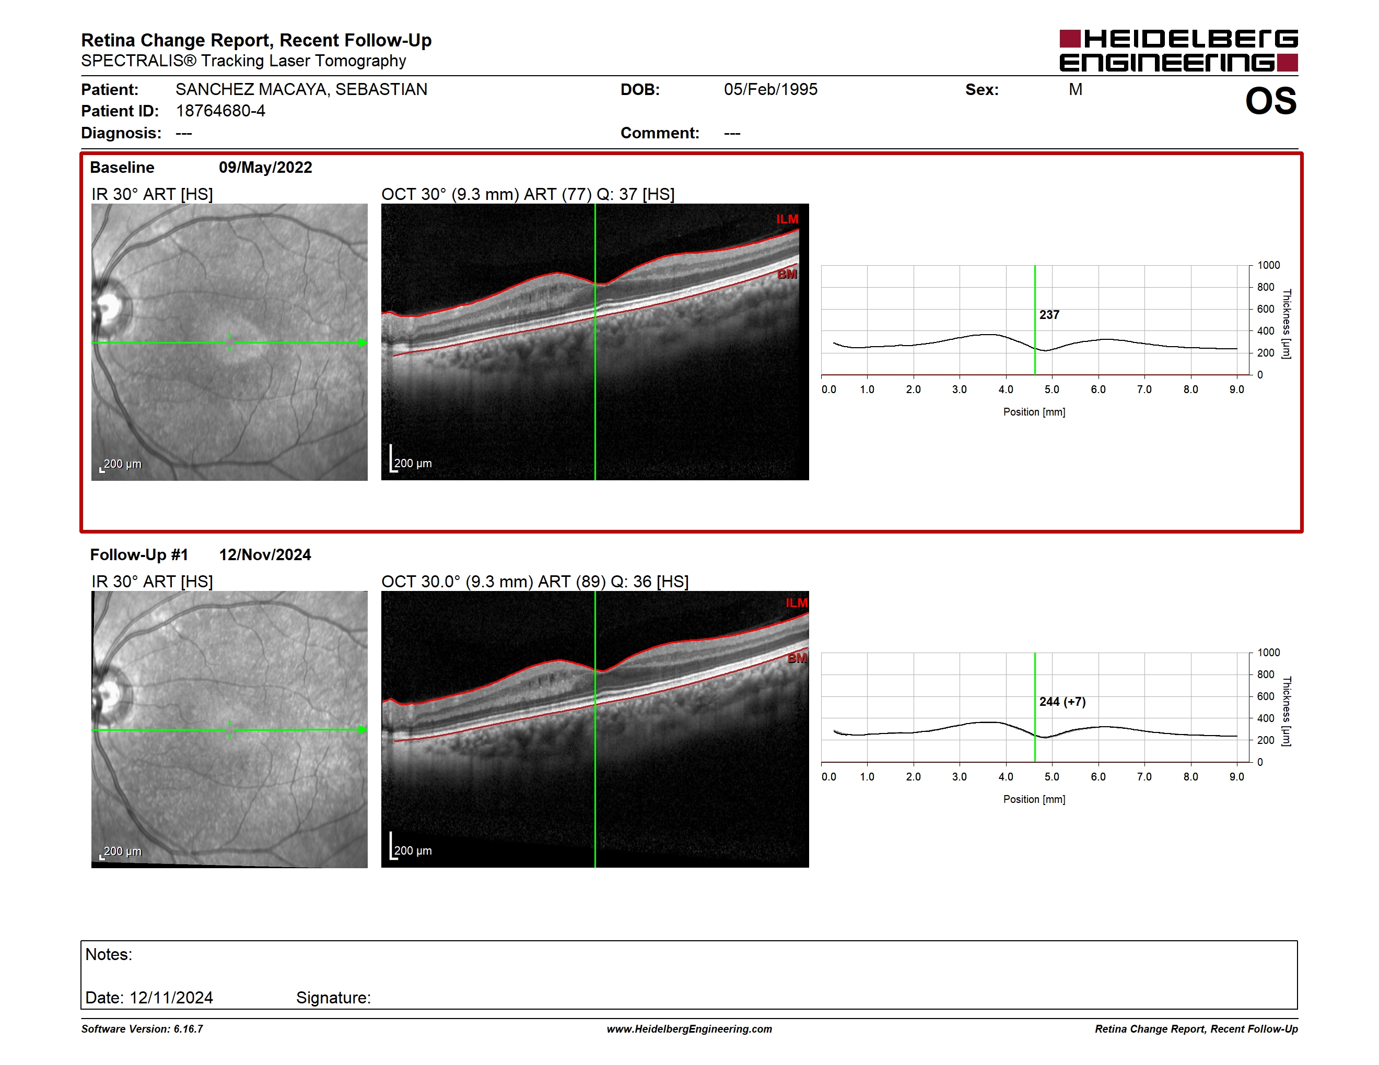Click the baseline 'OCT 30° (9.3 mm) ART (77) Q: 37' label
This screenshot has width=1379, height=1065.
pos(528,194)
